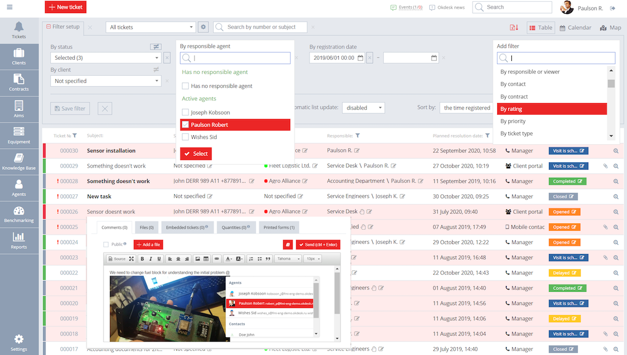Check the Joseph Kobsoon agent checkbox
This screenshot has width=627, height=355.
click(x=185, y=112)
